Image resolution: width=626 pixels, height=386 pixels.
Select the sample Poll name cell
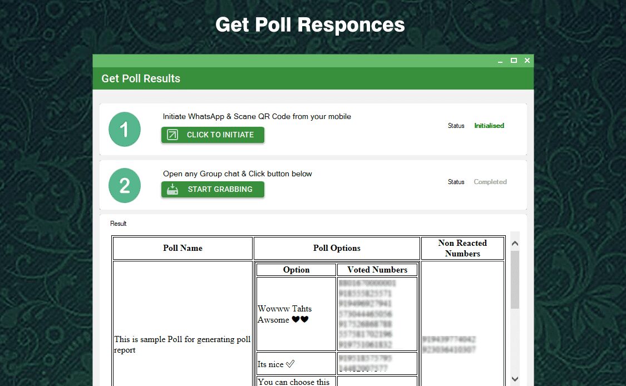pyautogui.click(x=183, y=344)
